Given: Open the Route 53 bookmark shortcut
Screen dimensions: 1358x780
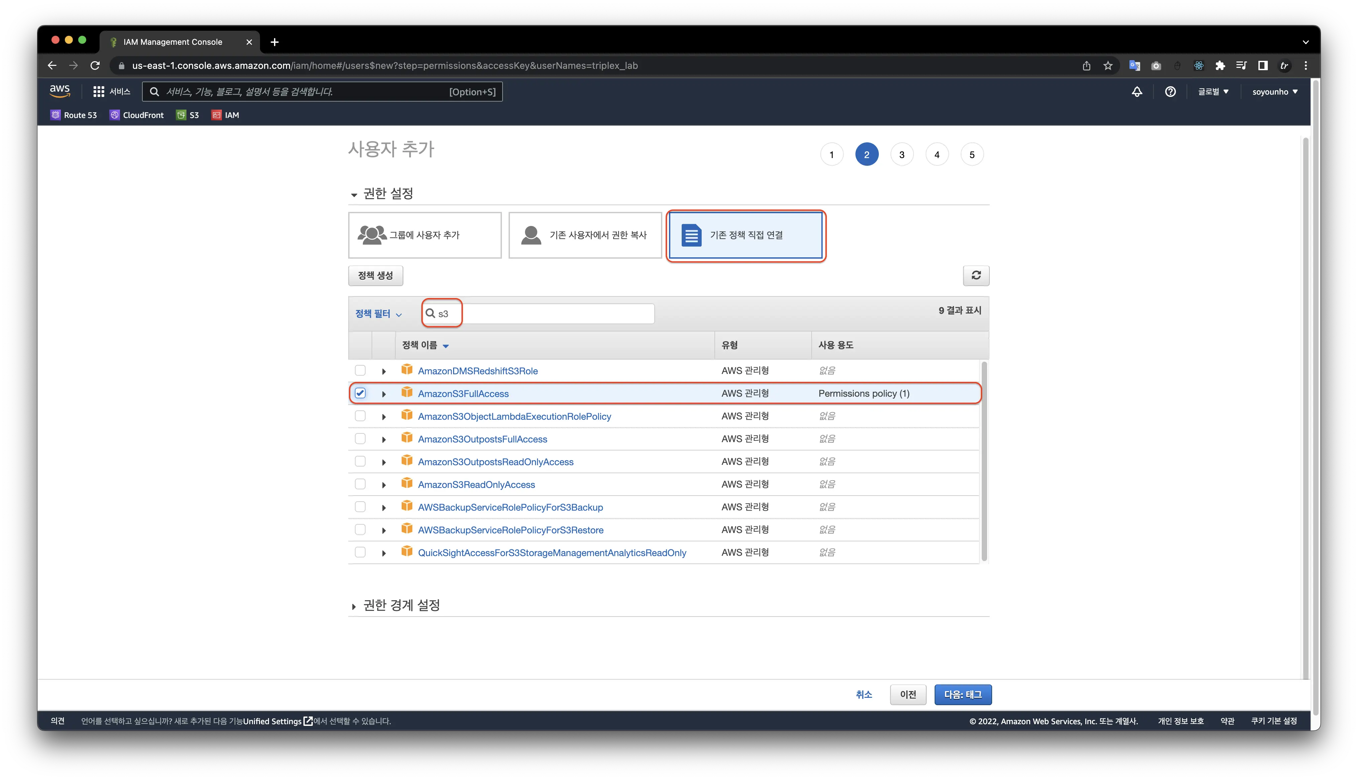Looking at the screenshot, I should tap(74, 115).
